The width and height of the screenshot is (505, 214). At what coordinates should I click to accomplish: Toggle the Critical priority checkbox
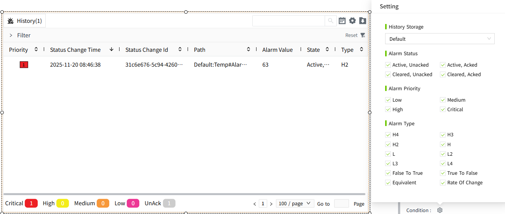[x=443, y=110]
